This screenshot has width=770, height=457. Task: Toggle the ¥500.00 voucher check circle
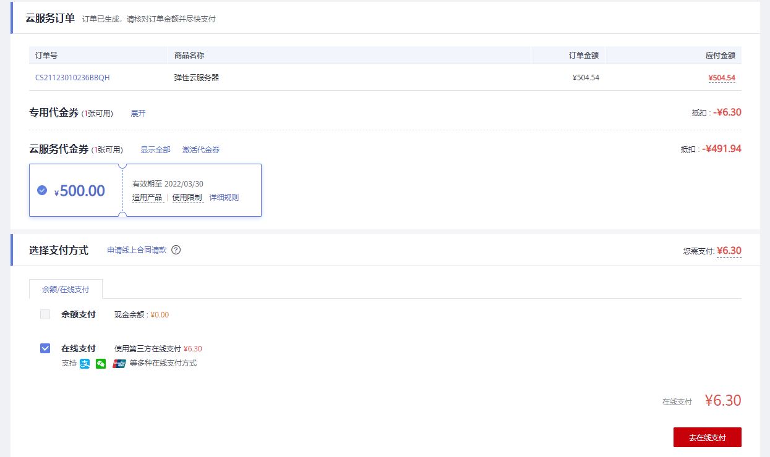[x=42, y=190]
